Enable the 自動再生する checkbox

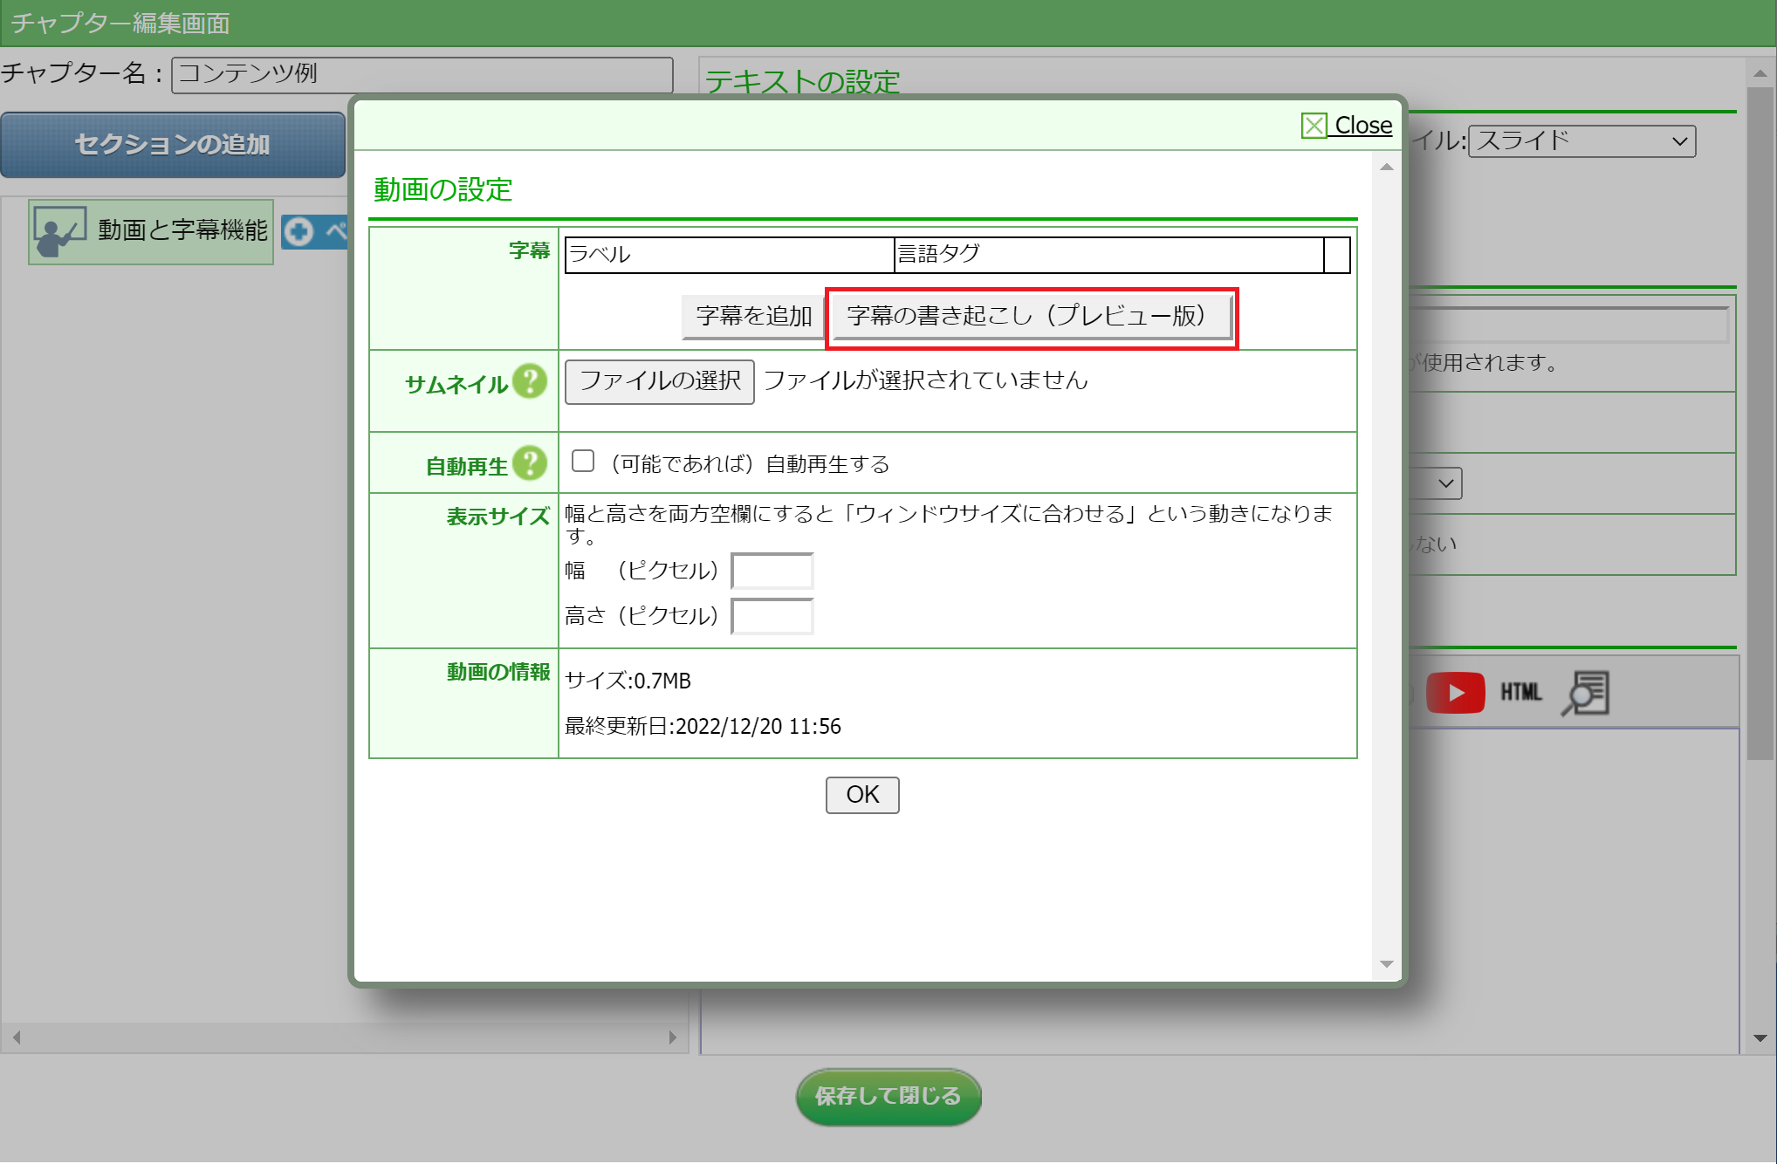[583, 462]
